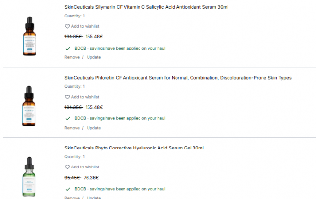316x199 pixels.
Task: Update the Silymarin CF serum cart item
Action: tap(94, 57)
